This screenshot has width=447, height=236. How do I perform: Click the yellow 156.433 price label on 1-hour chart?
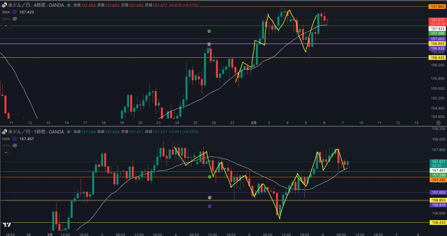439,223
